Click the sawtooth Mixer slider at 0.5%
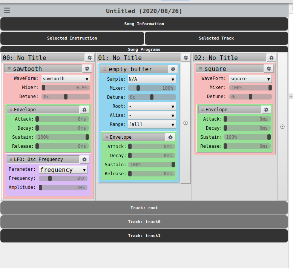The image size is (293, 268). (x=66, y=87)
